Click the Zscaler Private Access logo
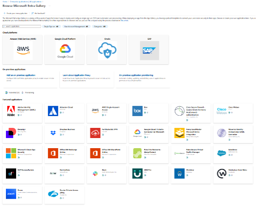Screen dimensions: 256x206 click(53, 194)
